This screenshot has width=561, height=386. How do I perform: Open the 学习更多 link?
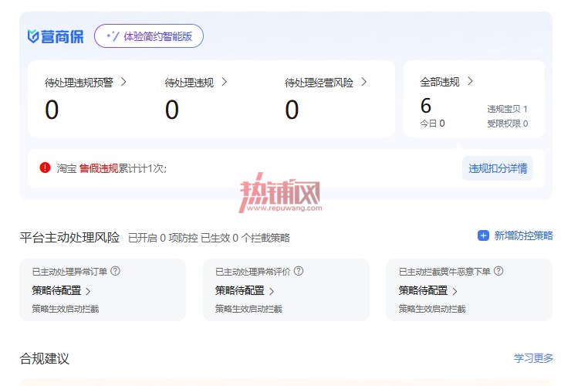533,358
